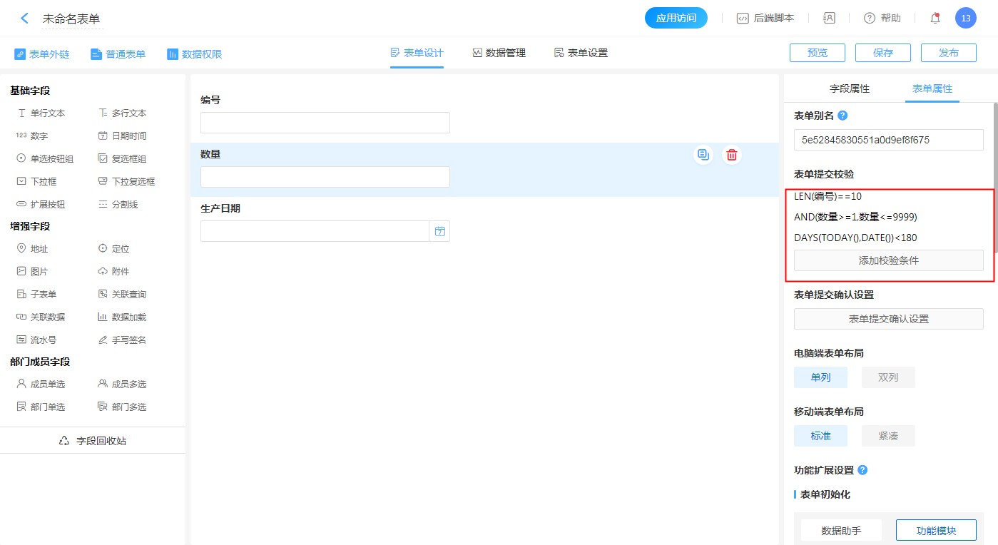The height and width of the screenshot is (545, 998).
Task: Select 双列 desktop form layout
Action: pyautogui.click(x=887, y=377)
